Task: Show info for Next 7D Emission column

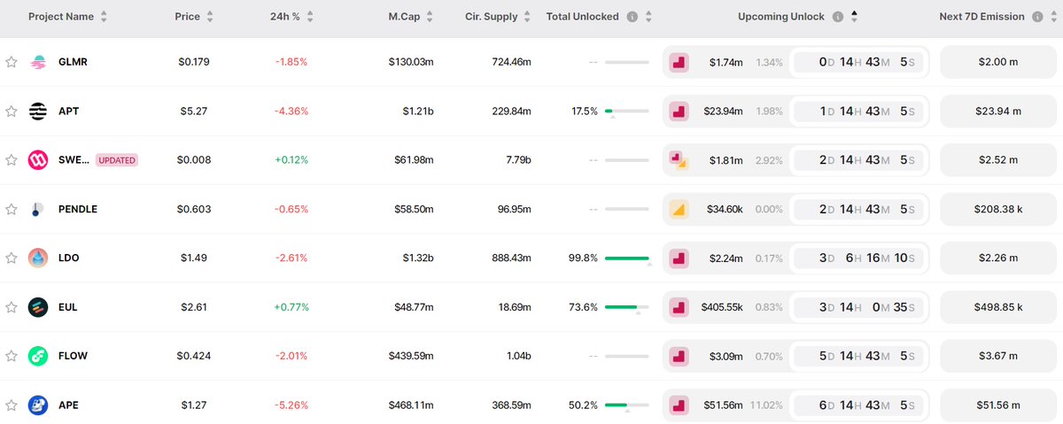Action: (x=1037, y=17)
